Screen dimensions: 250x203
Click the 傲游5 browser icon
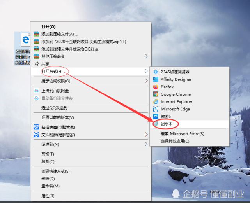156,117
